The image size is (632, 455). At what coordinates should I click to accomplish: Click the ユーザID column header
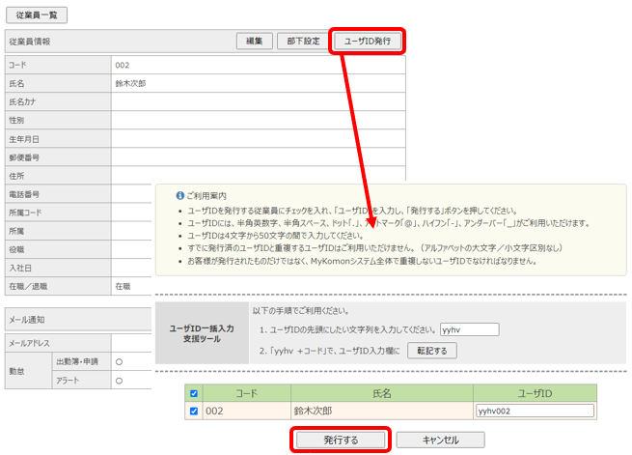[x=534, y=393]
